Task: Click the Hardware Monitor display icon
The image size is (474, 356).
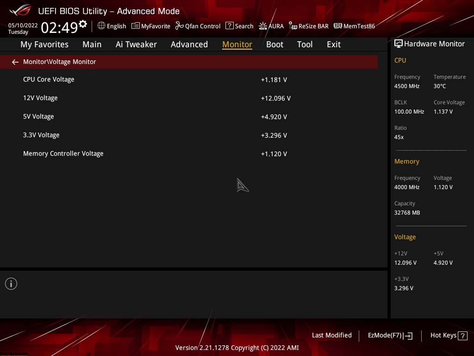Action: [x=399, y=44]
